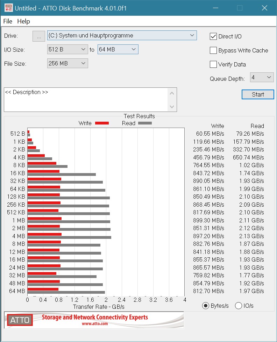Click the 8 KB read value 1.02 GB/s
Screen dimensions: 277x342
251,165
